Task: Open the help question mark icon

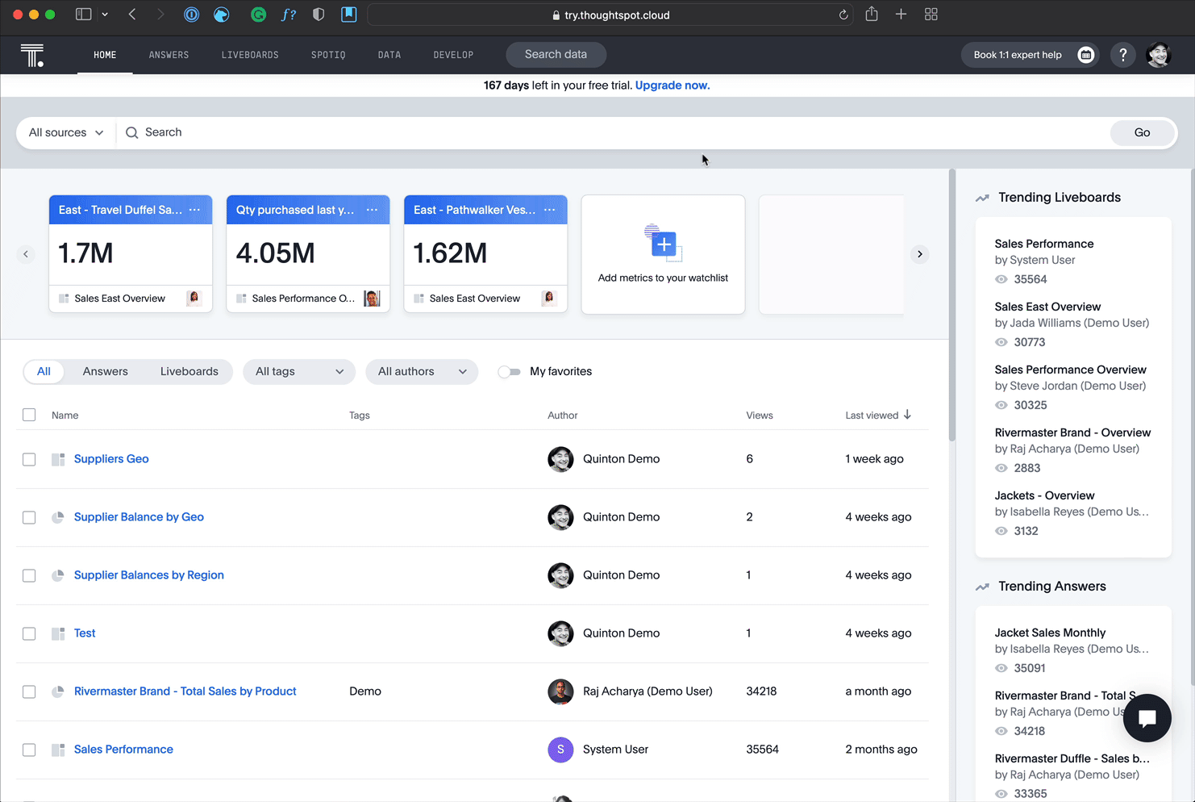Action: (x=1122, y=55)
